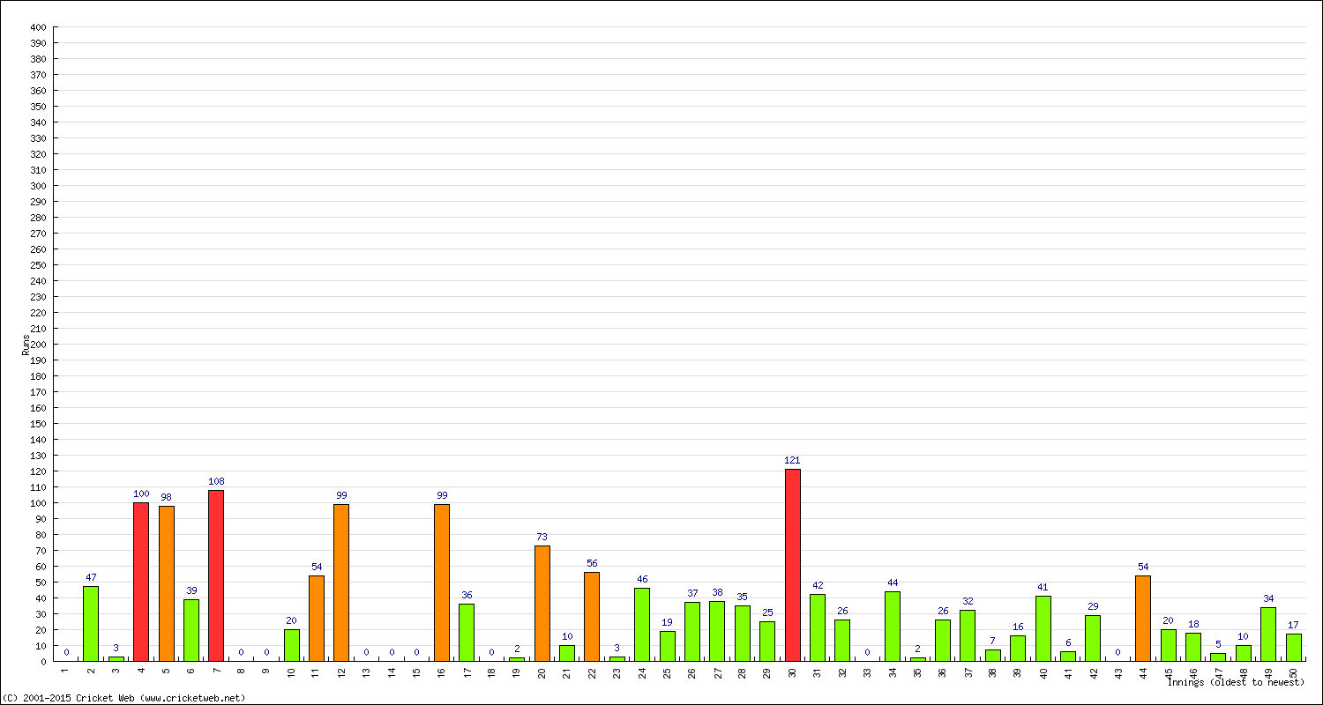Select the green 18-run bar at innings 46
Screen dimensions: 1323x705
pyautogui.click(x=1193, y=647)
